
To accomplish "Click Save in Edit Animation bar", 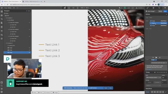I will [x=111, y=88].
